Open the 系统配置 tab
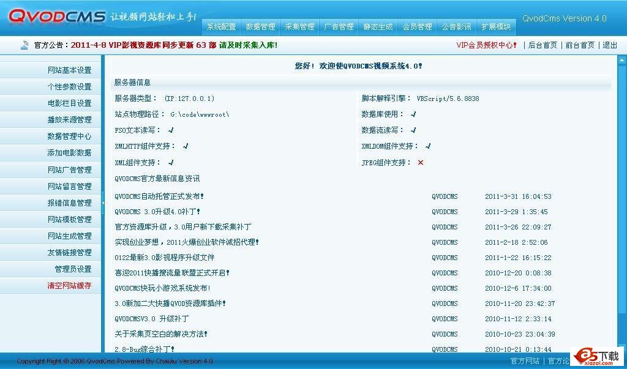The height and width of the screenshot is (369, 627). (221, 27)
